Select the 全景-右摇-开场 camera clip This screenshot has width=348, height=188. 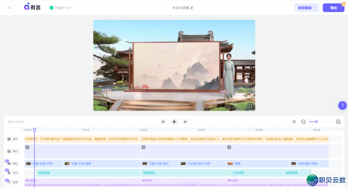coord(42,164)
